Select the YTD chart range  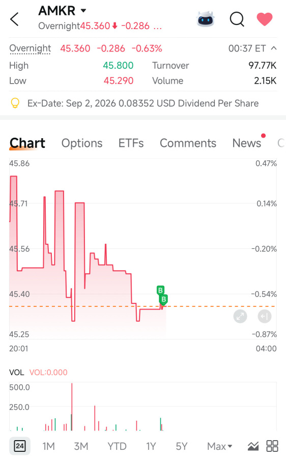pyautogui.click(x=117, y=446)
